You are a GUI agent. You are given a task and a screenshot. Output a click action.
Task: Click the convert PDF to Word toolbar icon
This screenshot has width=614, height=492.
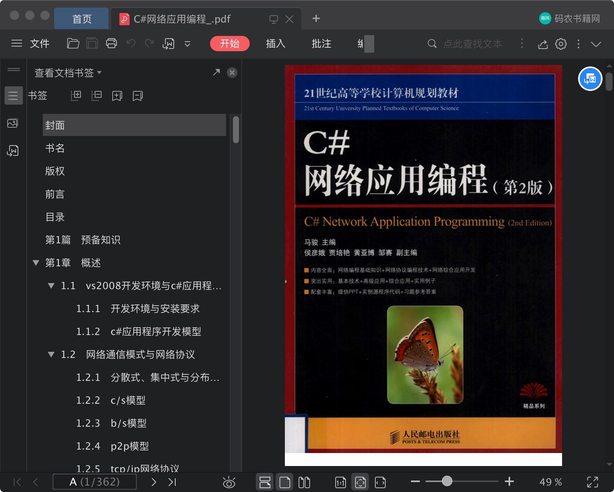168,44
